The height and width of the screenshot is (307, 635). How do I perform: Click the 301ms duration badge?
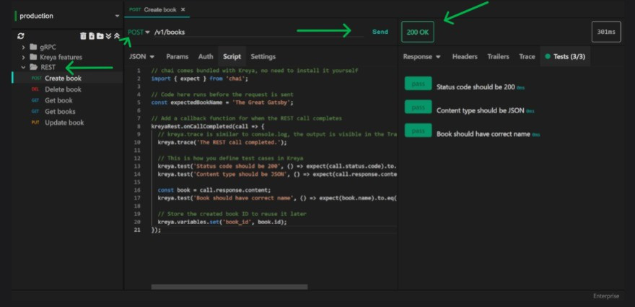[x=606, y=32]
